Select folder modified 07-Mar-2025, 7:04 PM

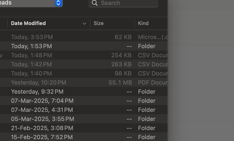(x=84, y=101)
